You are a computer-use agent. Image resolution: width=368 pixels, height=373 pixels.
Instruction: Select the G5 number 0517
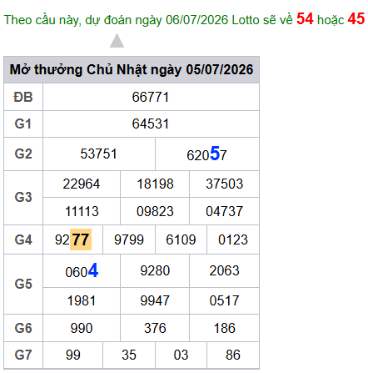[224, 300]
